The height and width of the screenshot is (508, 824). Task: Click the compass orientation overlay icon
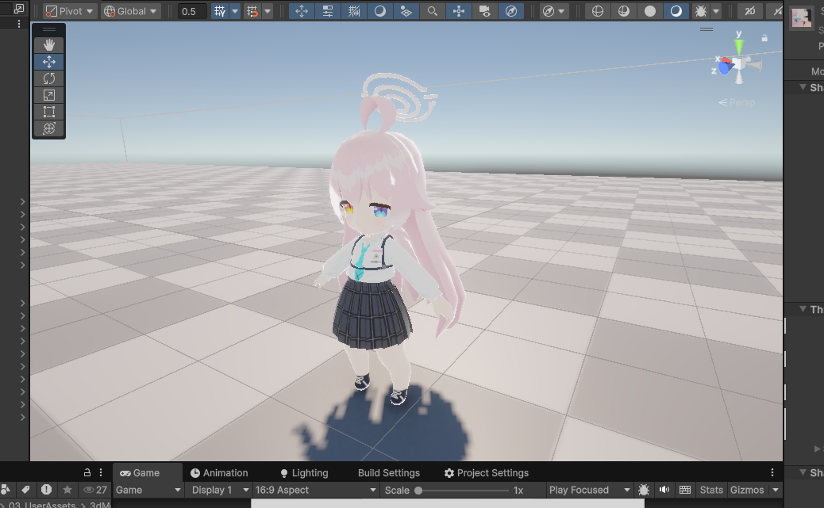tap(510, 11)
